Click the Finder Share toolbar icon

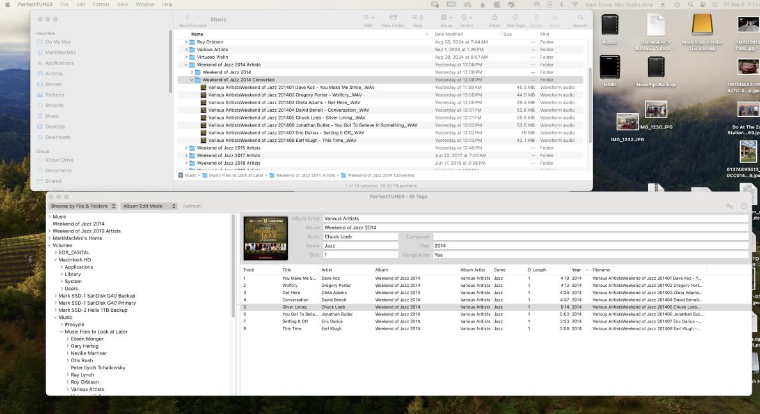click(495, 17)
